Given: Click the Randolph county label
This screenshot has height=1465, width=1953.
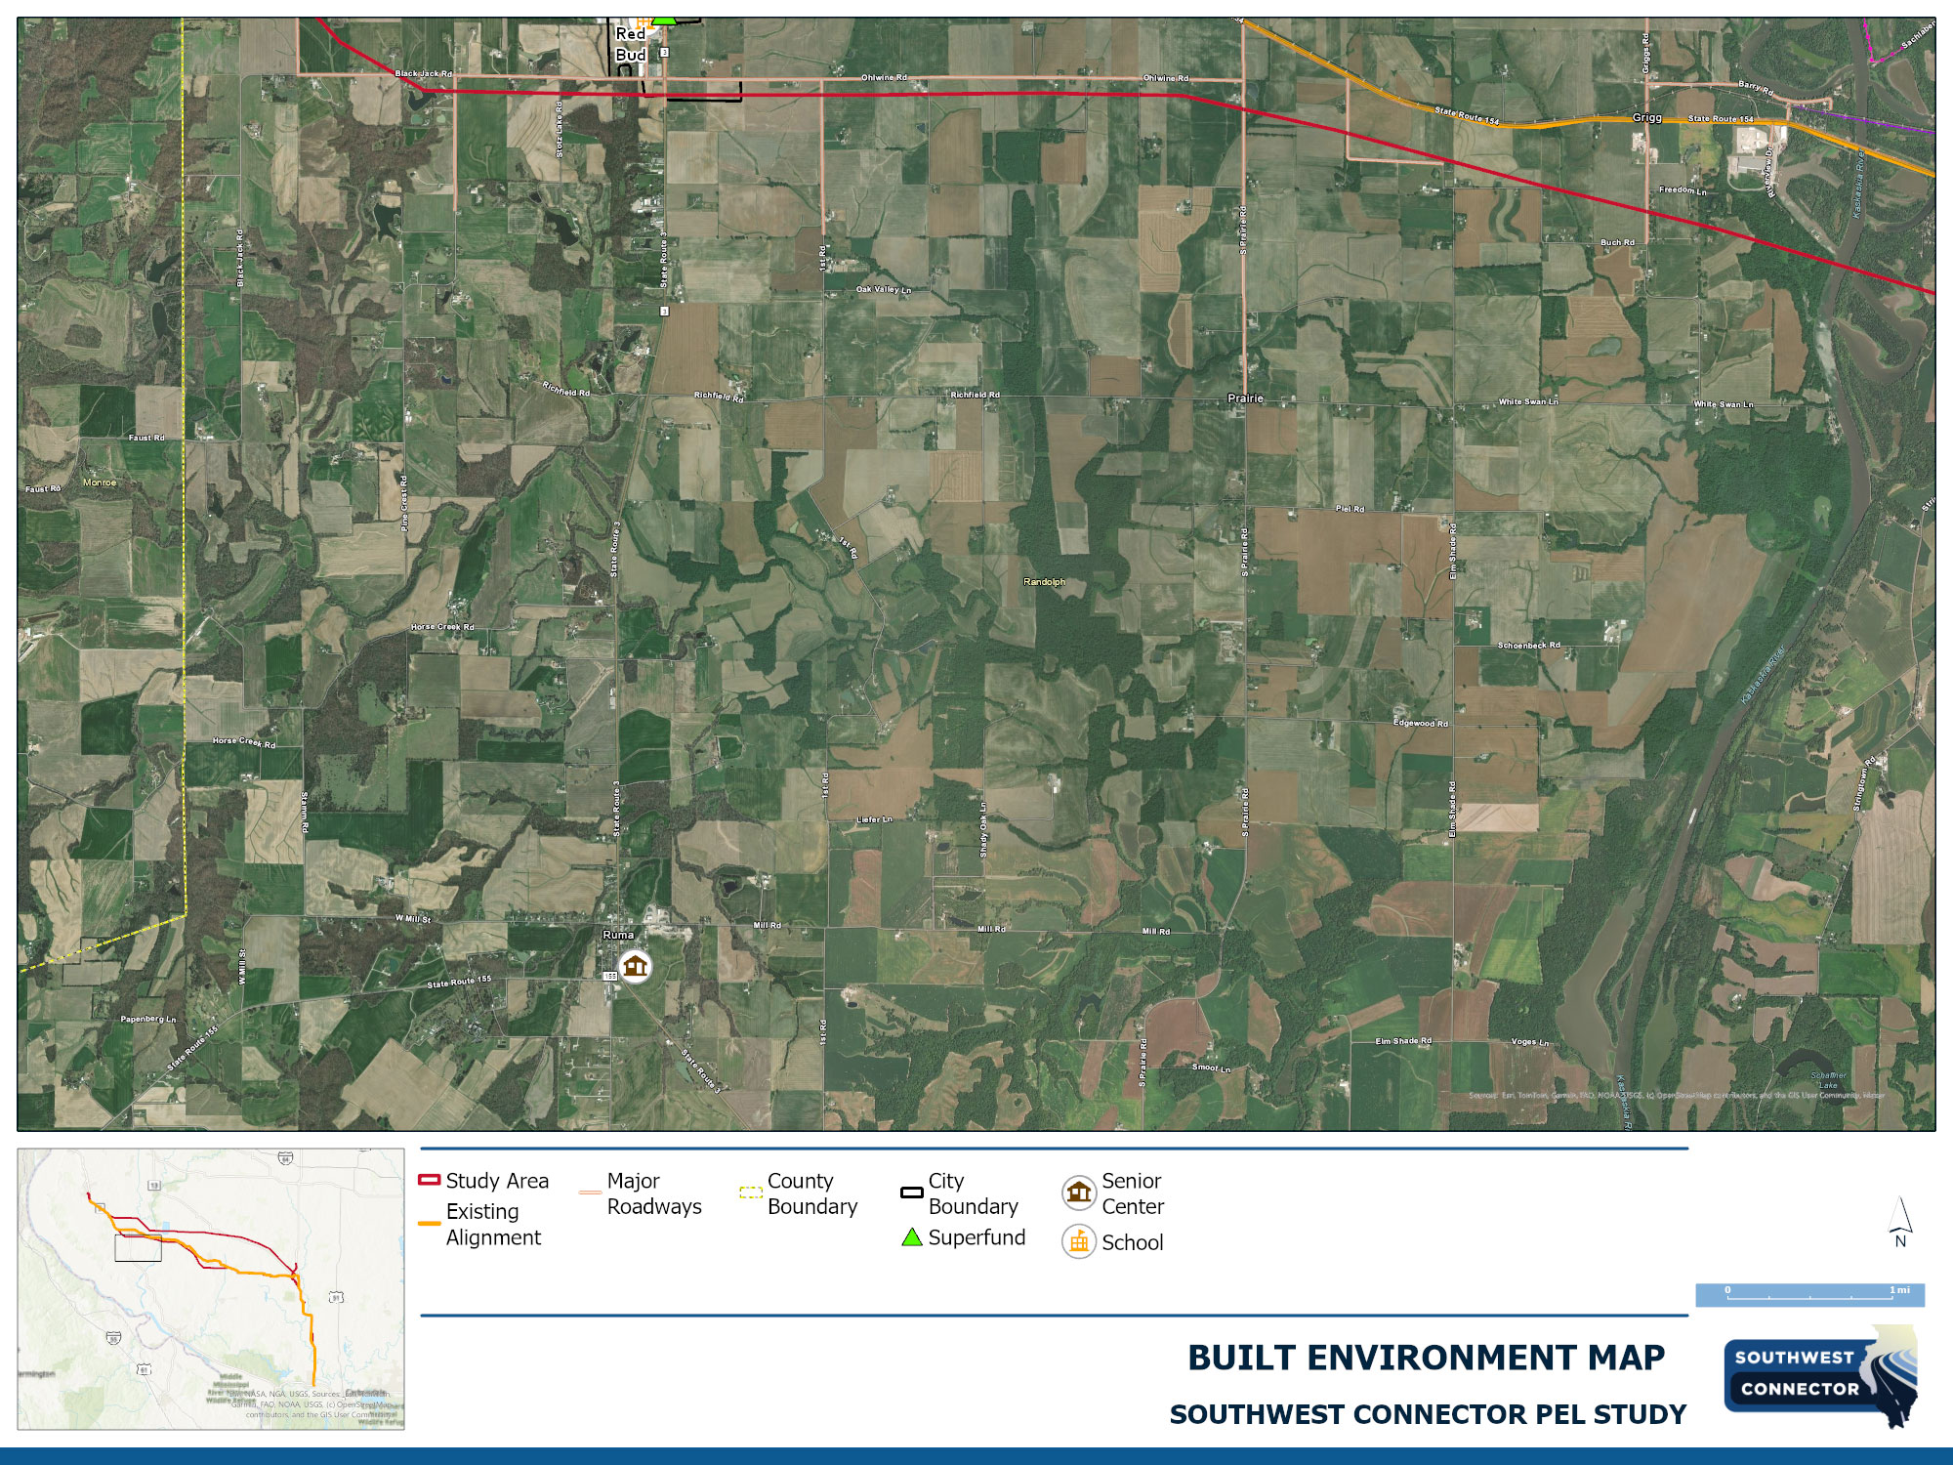Looking at the screenshot, I should tap(1044, 582).
